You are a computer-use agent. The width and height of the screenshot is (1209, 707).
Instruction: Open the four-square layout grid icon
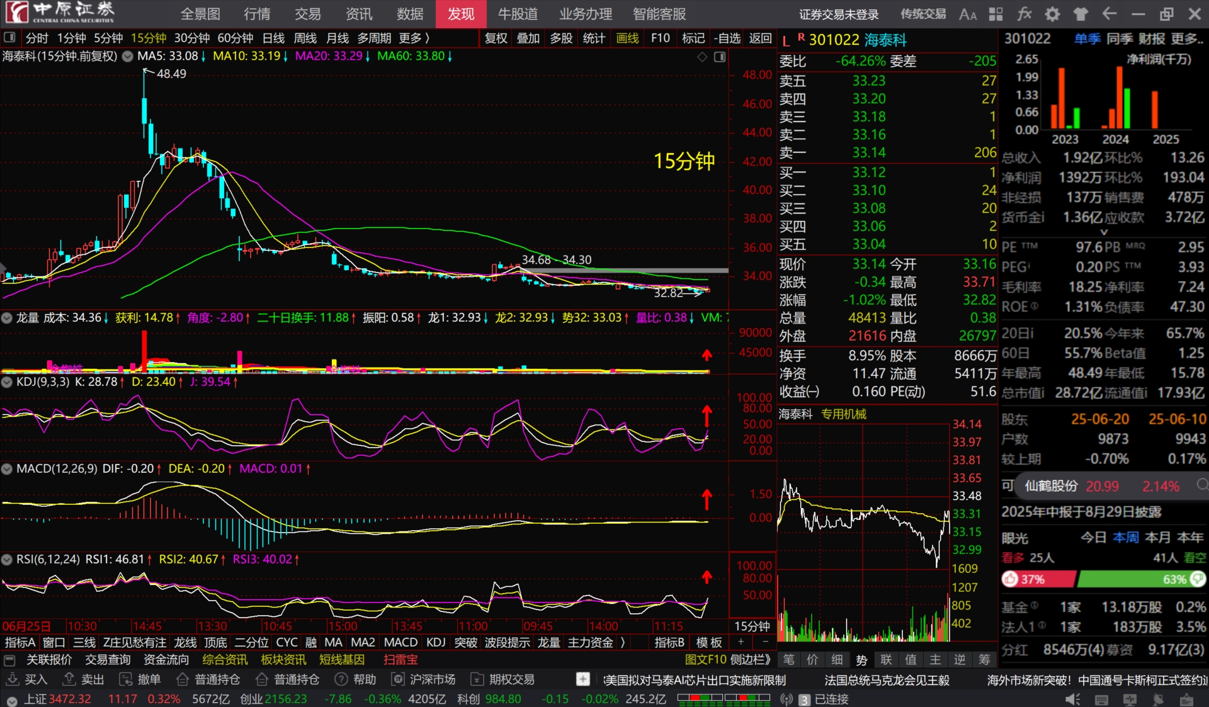tap(996, 14)
